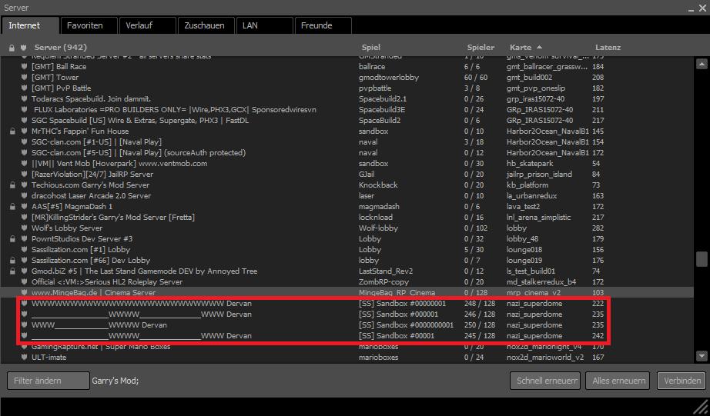Click the shield icon beside Wolf's Lobby Server

(x=24, y=228)
